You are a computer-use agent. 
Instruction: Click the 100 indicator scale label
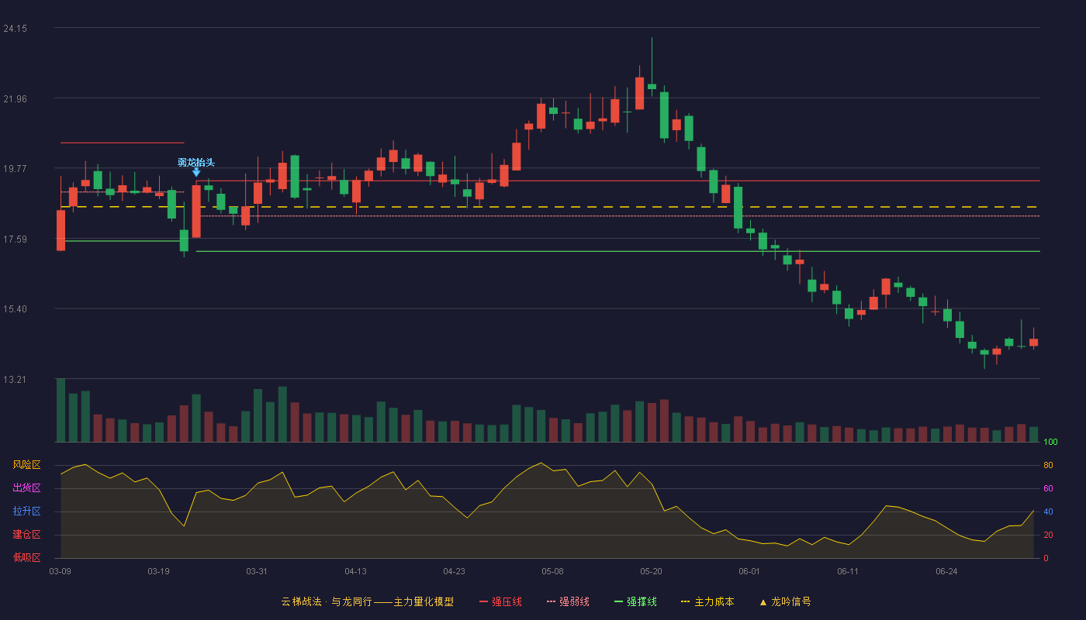[x=1050, y=443]
